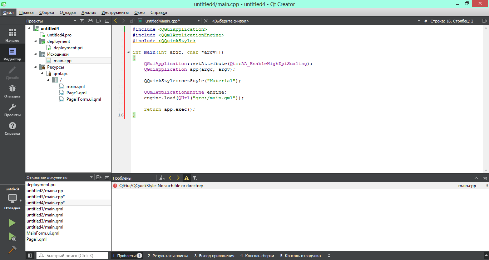The height and width of the screenshot is (260, 489).
Task: Select deployment.pri in project tree
Action: (x=68, y=48)
